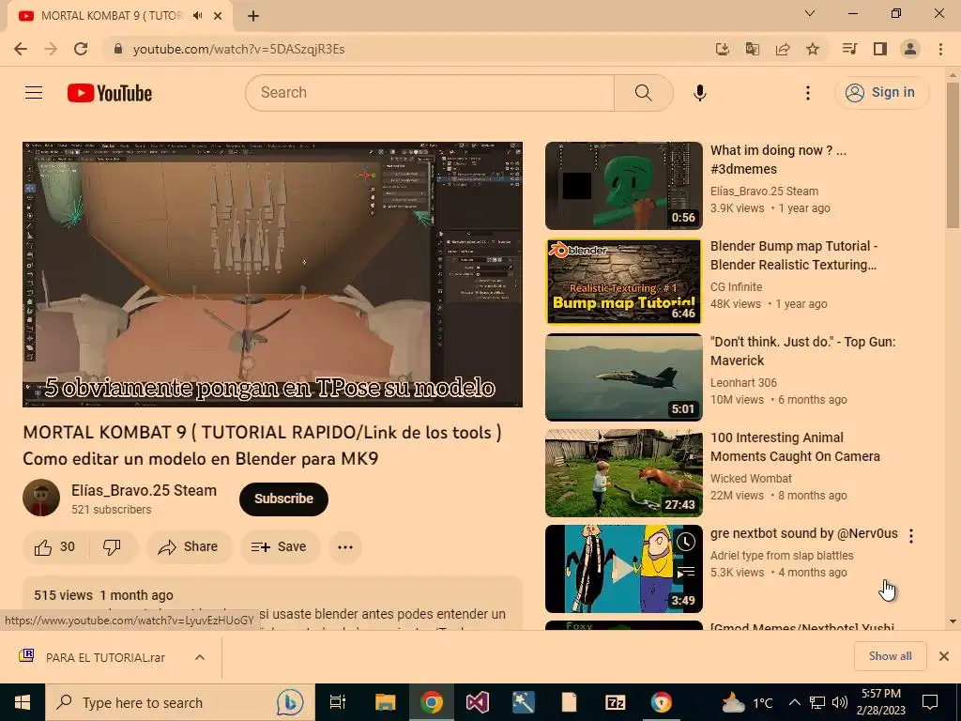Close the downloads bar
Screen dimensions: 961x721
944,656
